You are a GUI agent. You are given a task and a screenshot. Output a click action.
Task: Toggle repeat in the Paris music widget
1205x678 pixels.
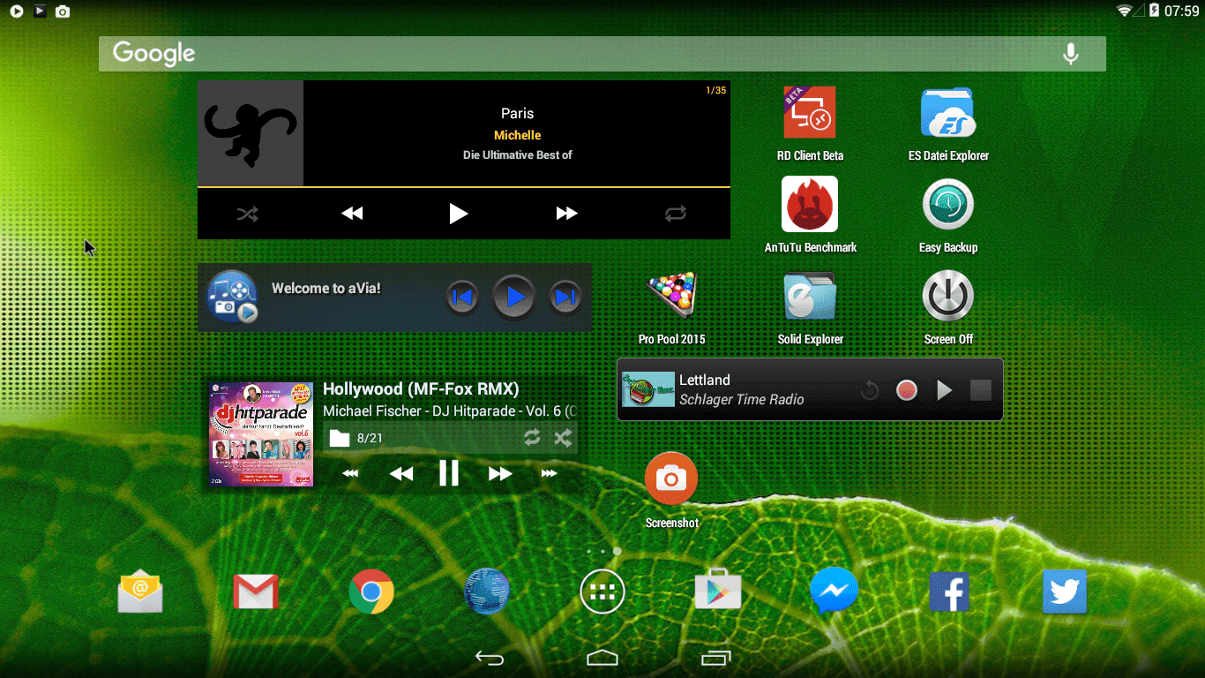tap(676, 214)
